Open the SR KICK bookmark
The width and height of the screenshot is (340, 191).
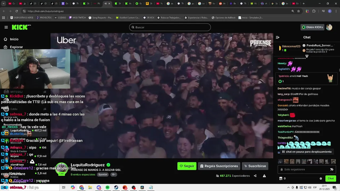(148, 18)
